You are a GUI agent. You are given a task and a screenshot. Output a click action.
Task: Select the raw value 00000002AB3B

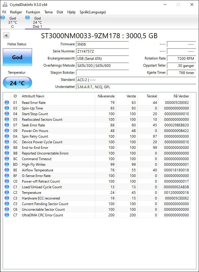(176, 187)
